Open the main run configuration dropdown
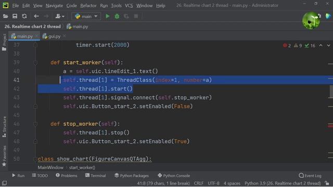The width and height of the screenshot is (333, 187). (x=86, y=16)
